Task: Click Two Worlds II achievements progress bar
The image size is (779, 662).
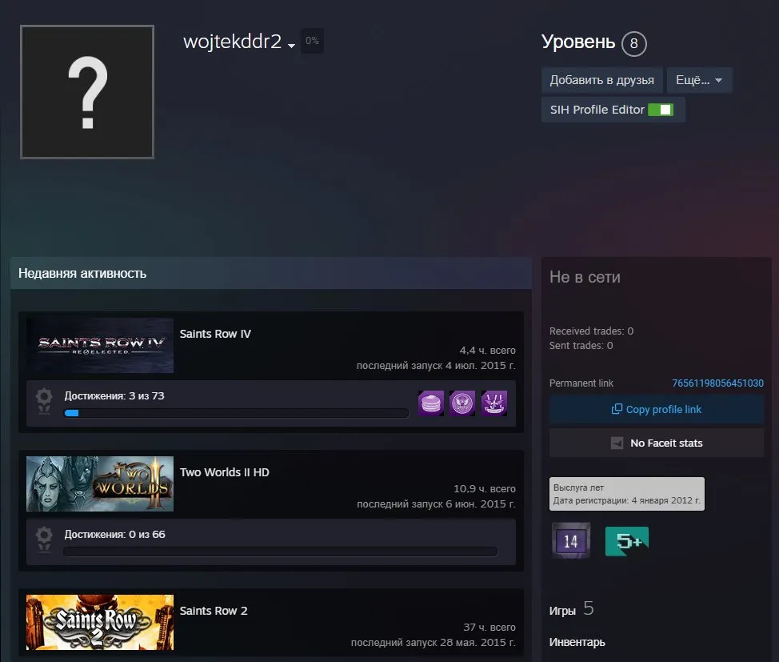Action: 280,551
